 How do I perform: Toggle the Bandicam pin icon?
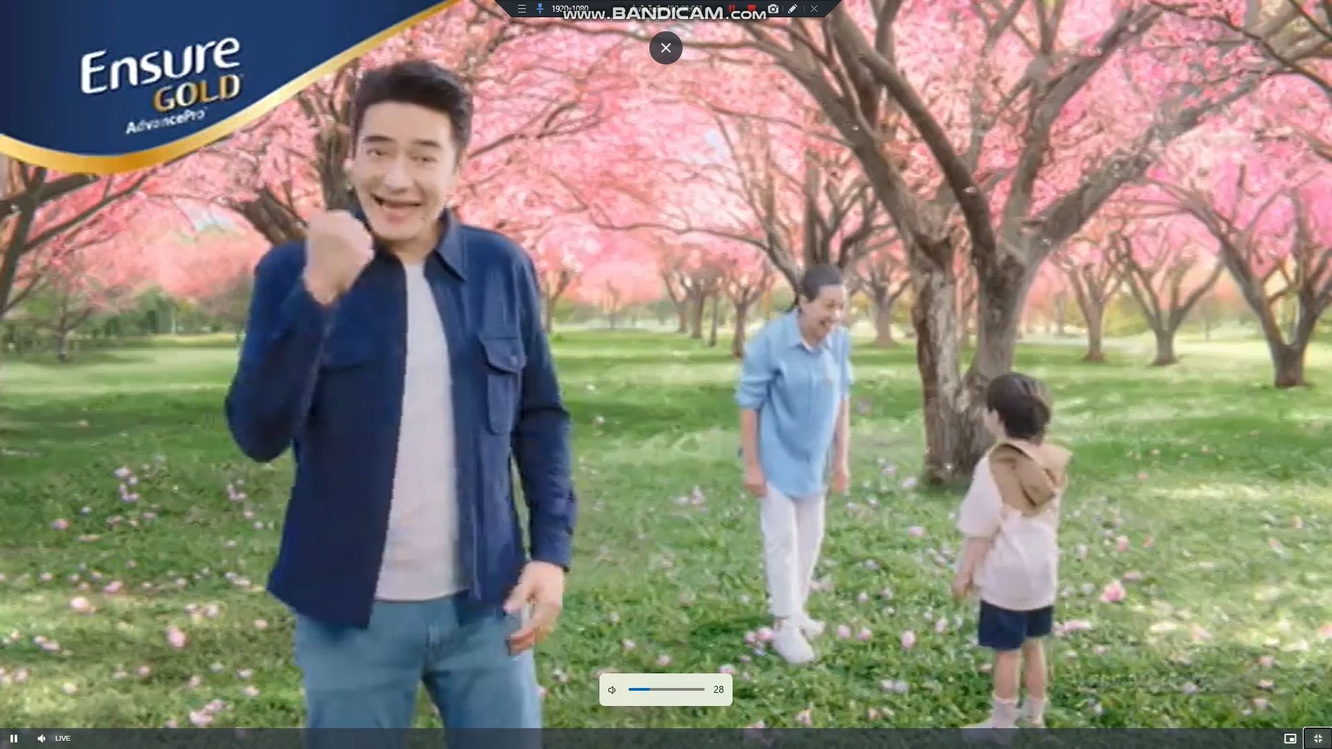[540, 9]
